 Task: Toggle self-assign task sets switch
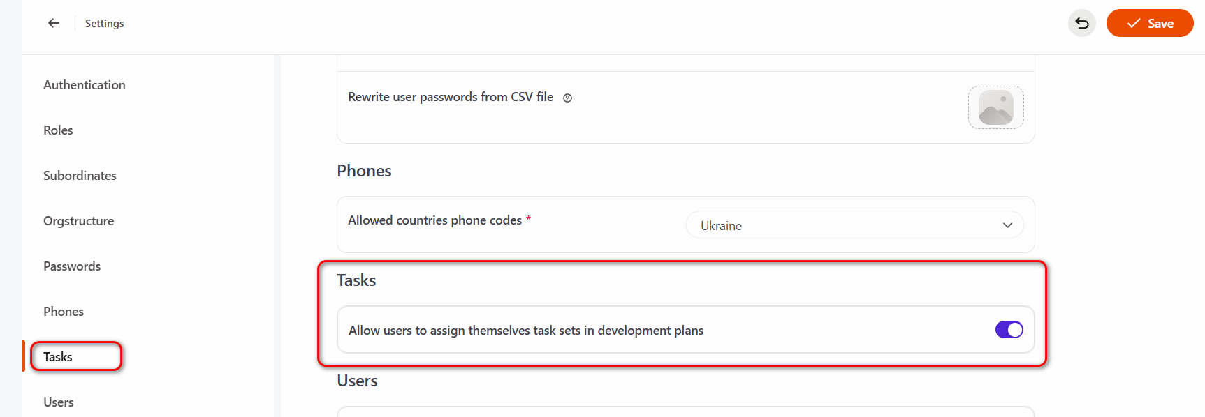(1009, 330)
